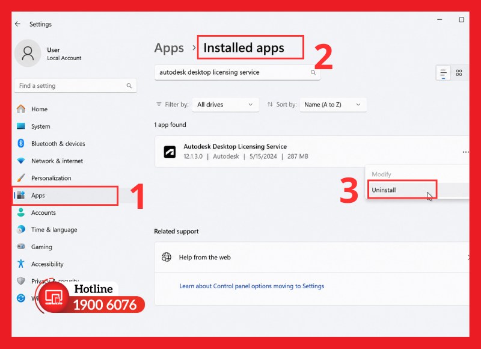Maximize the Settings window
The width and height of the screenshot is (481, 349).
(461, 20)
